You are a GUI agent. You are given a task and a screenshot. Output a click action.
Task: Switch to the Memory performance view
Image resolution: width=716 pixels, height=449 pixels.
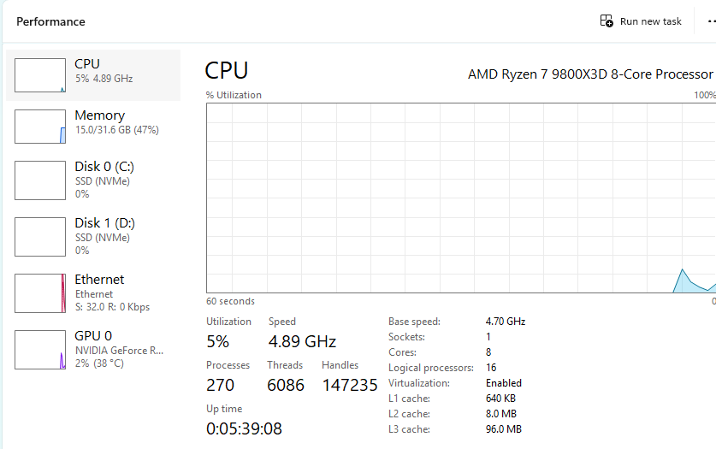click(99, 115)
